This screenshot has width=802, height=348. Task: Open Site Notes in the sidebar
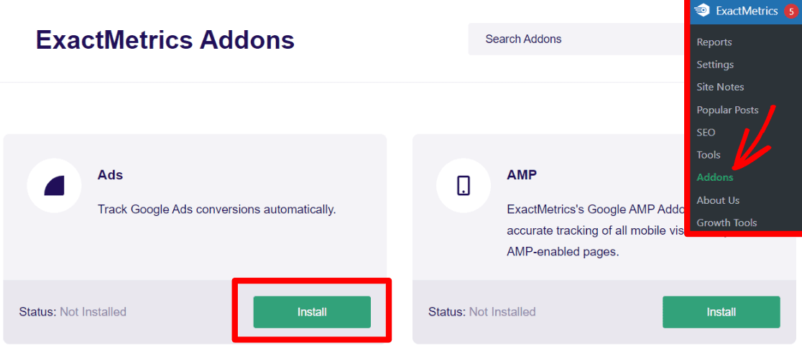[x=720, y=87]
